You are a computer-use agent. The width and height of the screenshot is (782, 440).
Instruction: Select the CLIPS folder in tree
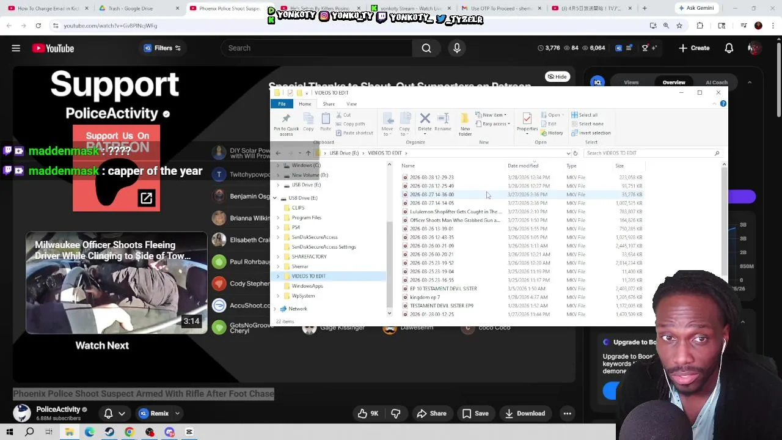pyautogui.click(x=298, y=208)
